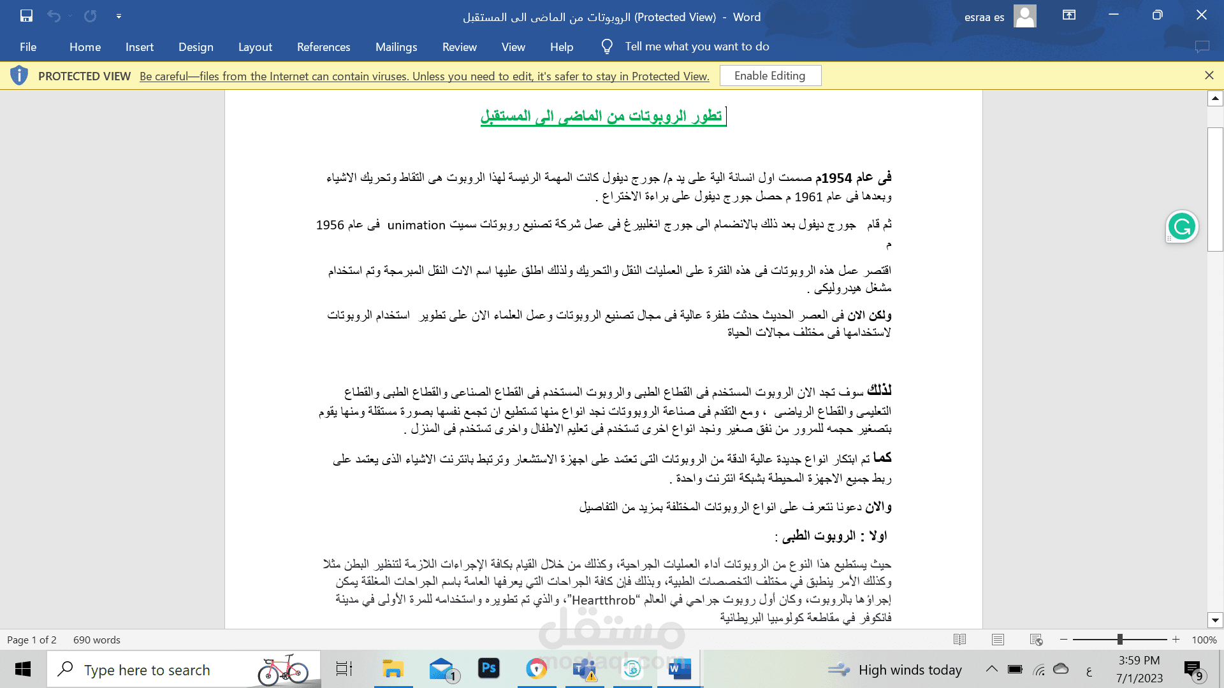
Task: Click the 'Tell me what you want to do' box
Action: click(697, 47)
